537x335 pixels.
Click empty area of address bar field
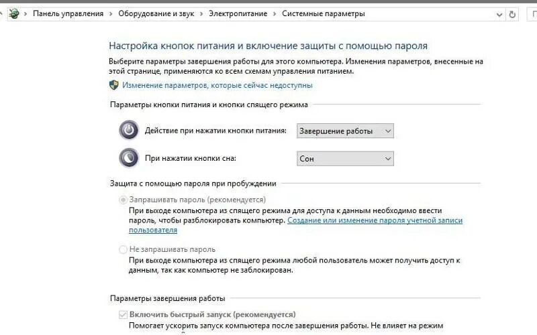pos(428,14)
